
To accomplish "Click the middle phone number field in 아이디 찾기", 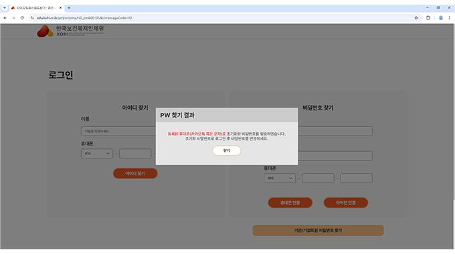I will click(x=135, y=153).
